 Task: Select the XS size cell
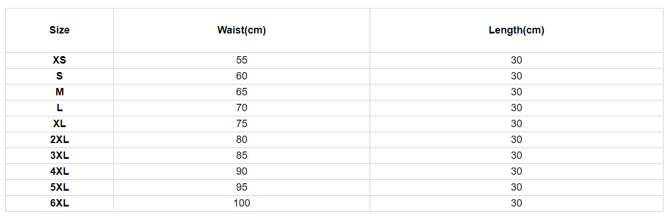coord(60,60)
